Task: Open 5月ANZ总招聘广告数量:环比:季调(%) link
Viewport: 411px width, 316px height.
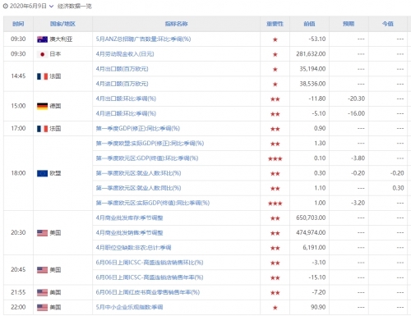Action: [143, 39]
